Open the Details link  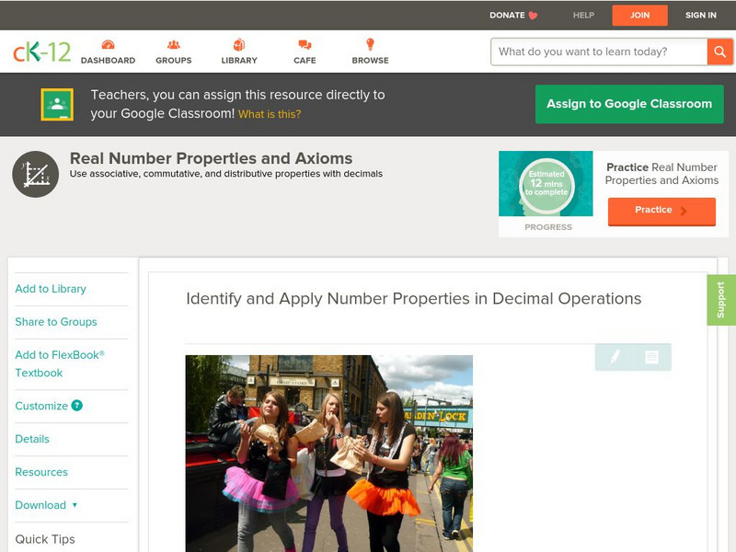click(32, 439)
